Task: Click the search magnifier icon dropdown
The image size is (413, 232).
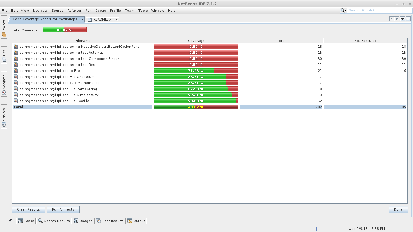Action: (x=343, y=10)
